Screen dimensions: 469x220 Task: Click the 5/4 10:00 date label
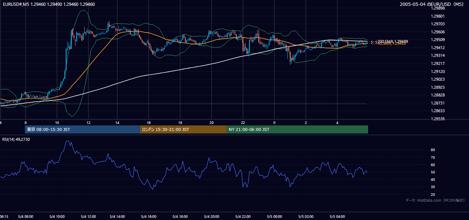(x=57, y=217)
